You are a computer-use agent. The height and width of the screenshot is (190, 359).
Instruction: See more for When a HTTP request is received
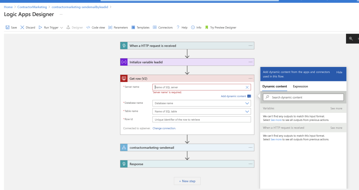pos(336,128)
